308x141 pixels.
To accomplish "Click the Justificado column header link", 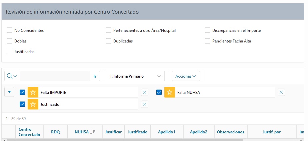I will (x=137, y=132).
